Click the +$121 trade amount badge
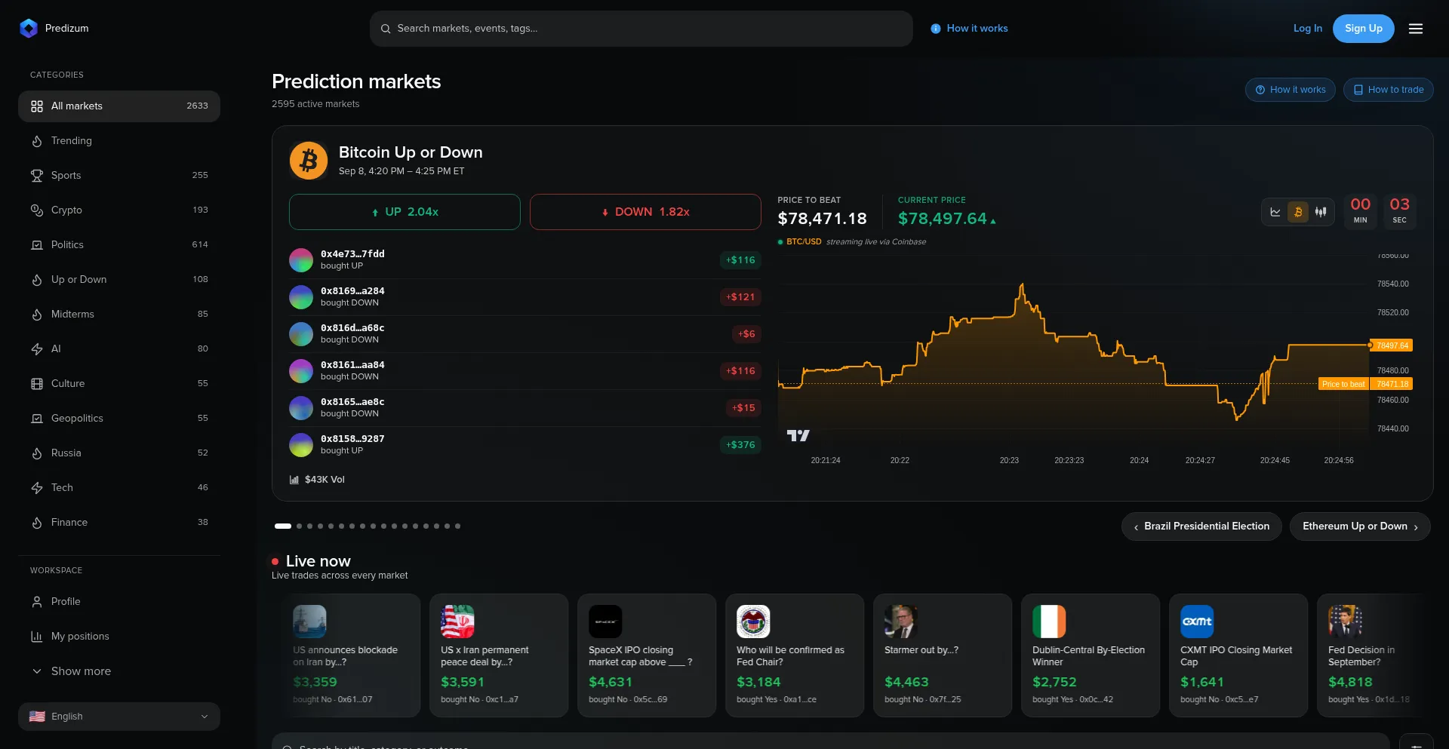This screenshot has height=749, width=1449. [x=740, y=297]
